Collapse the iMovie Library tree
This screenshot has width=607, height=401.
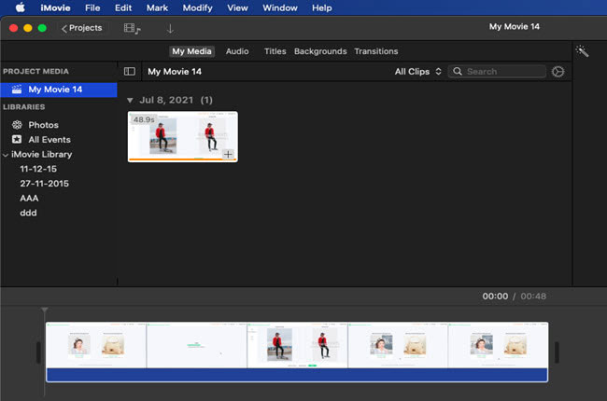[x=6, y=155]
